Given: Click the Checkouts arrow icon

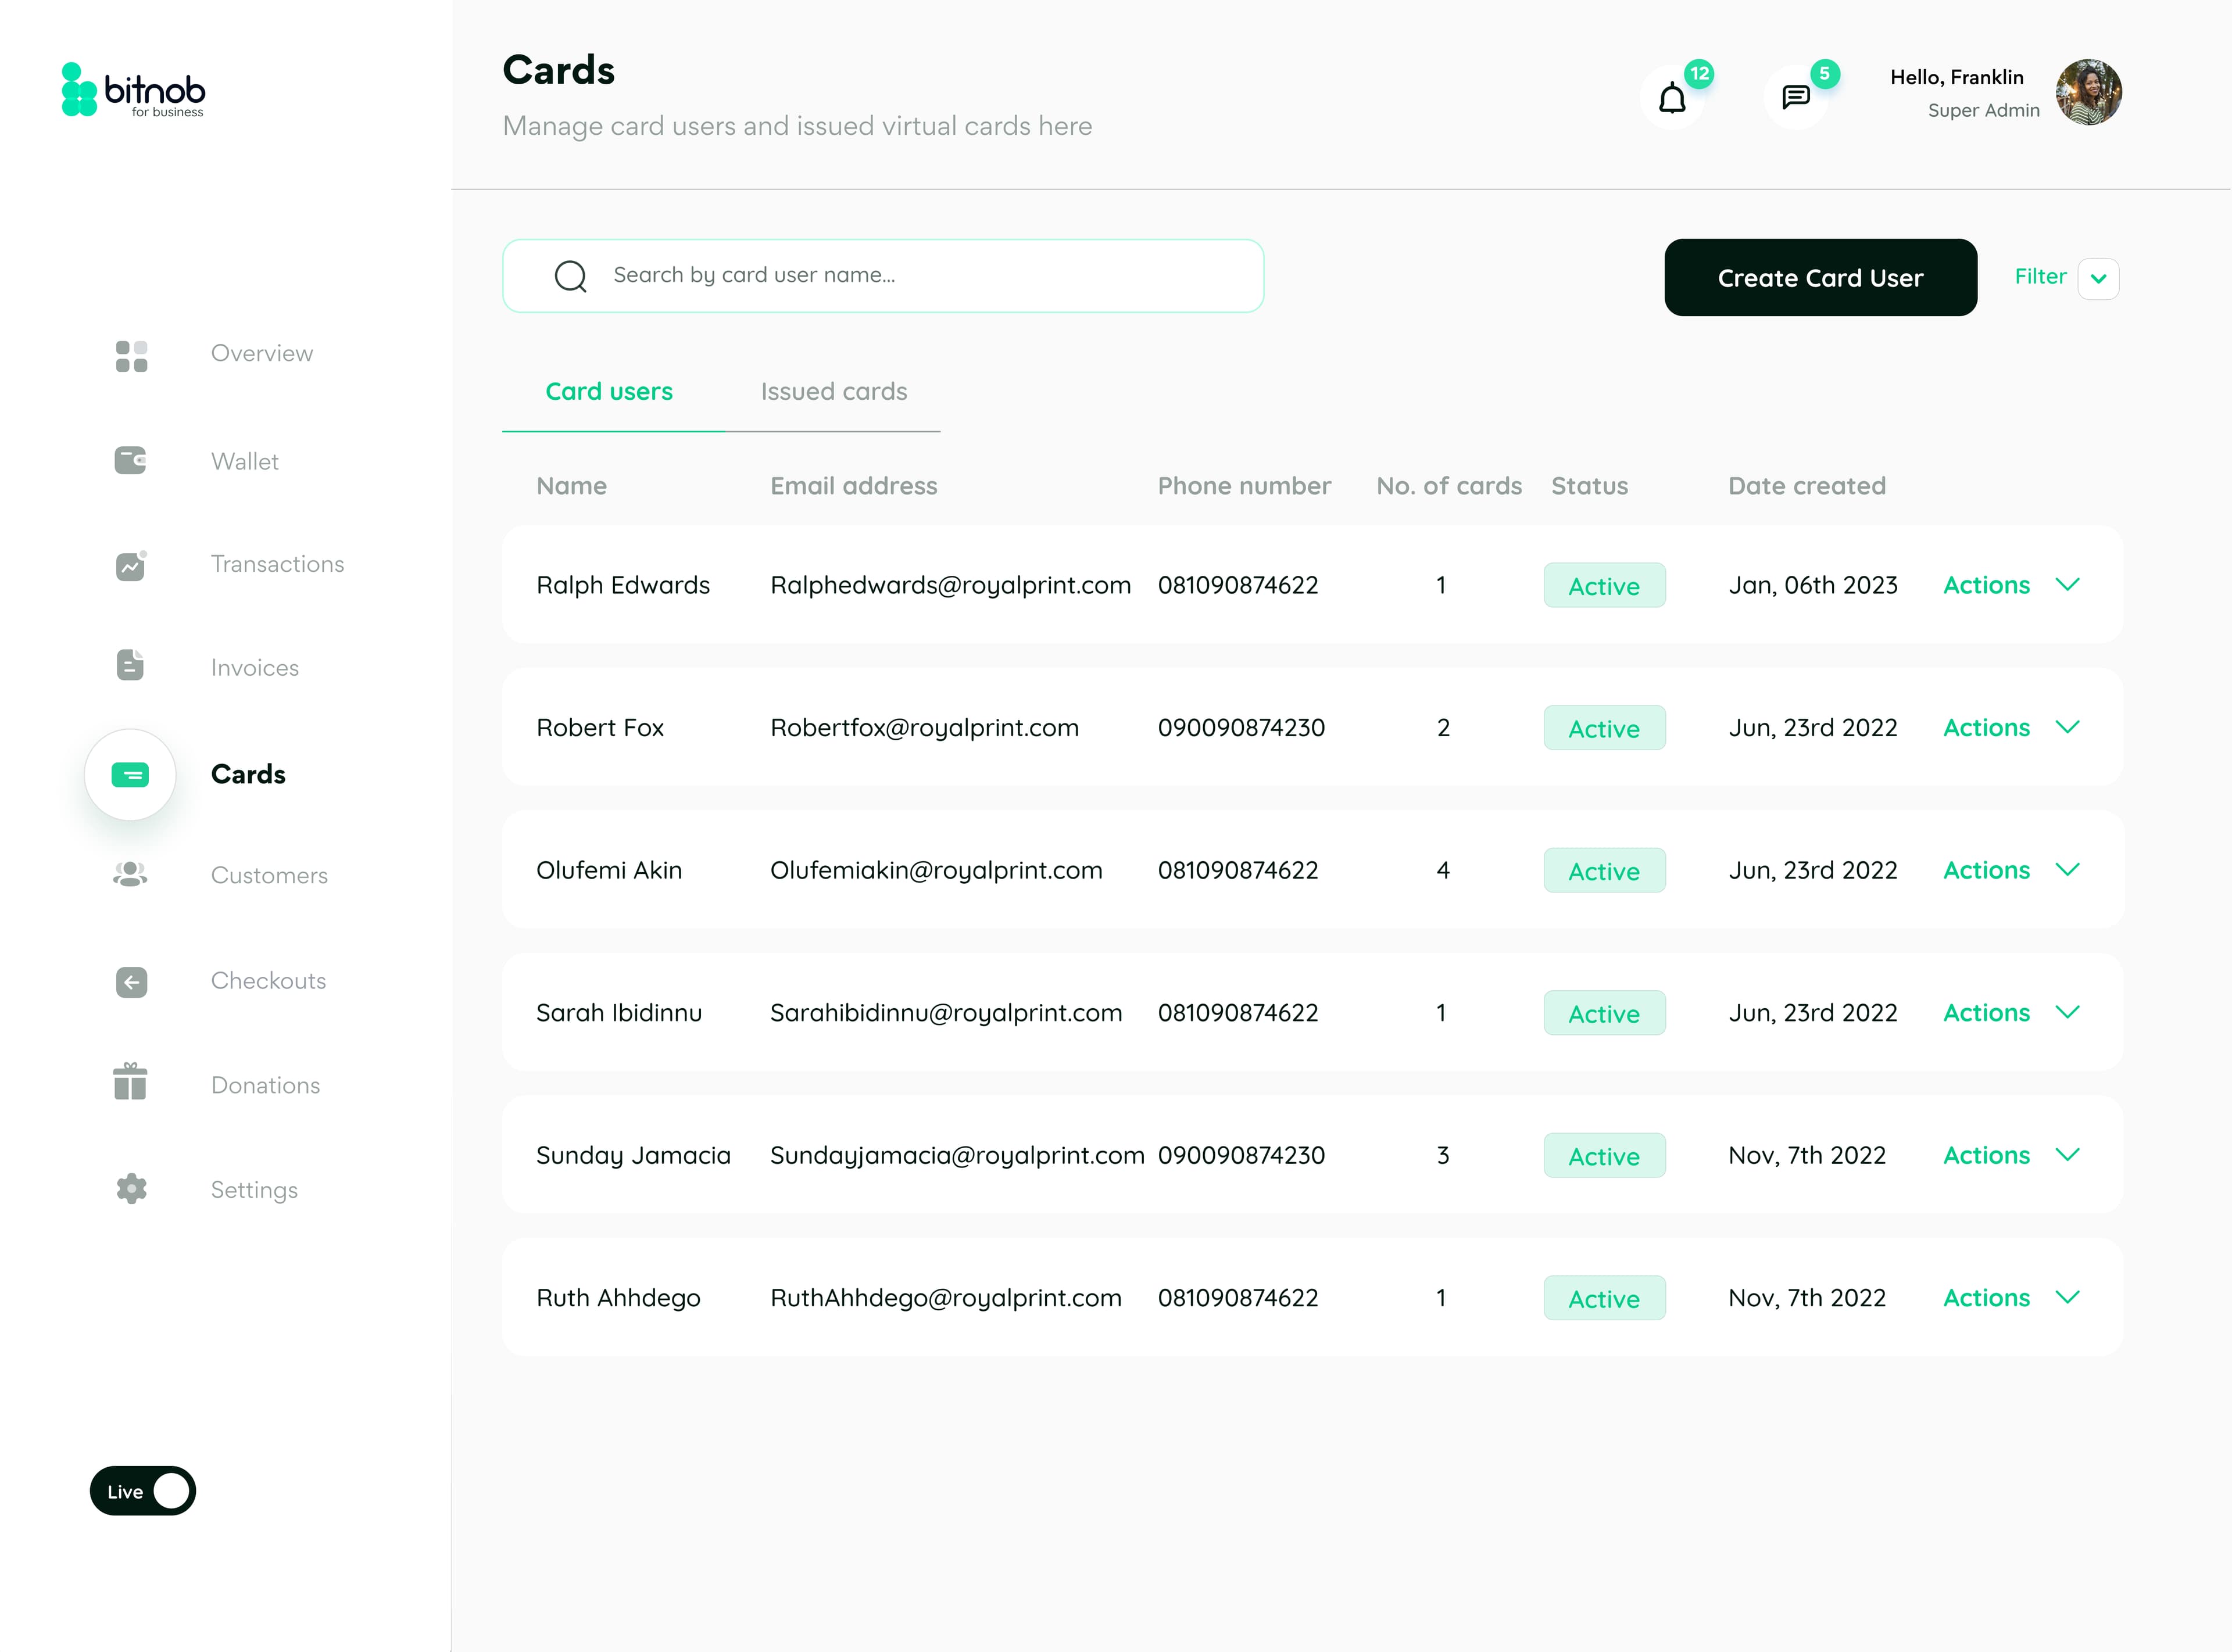Looking at the screenshot, I should (x=130, y=982).
